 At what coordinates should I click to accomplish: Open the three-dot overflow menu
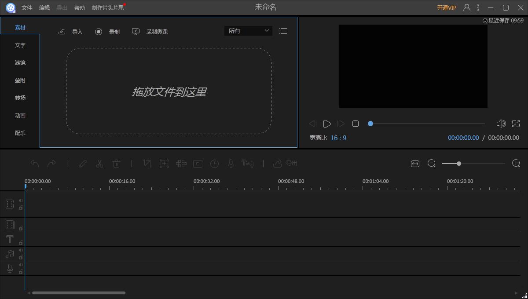click(478, 7)
